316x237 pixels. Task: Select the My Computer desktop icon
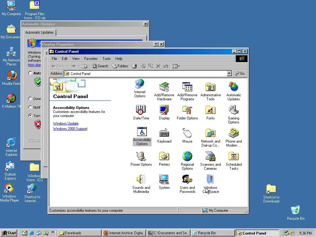click(x=11, y=8)
